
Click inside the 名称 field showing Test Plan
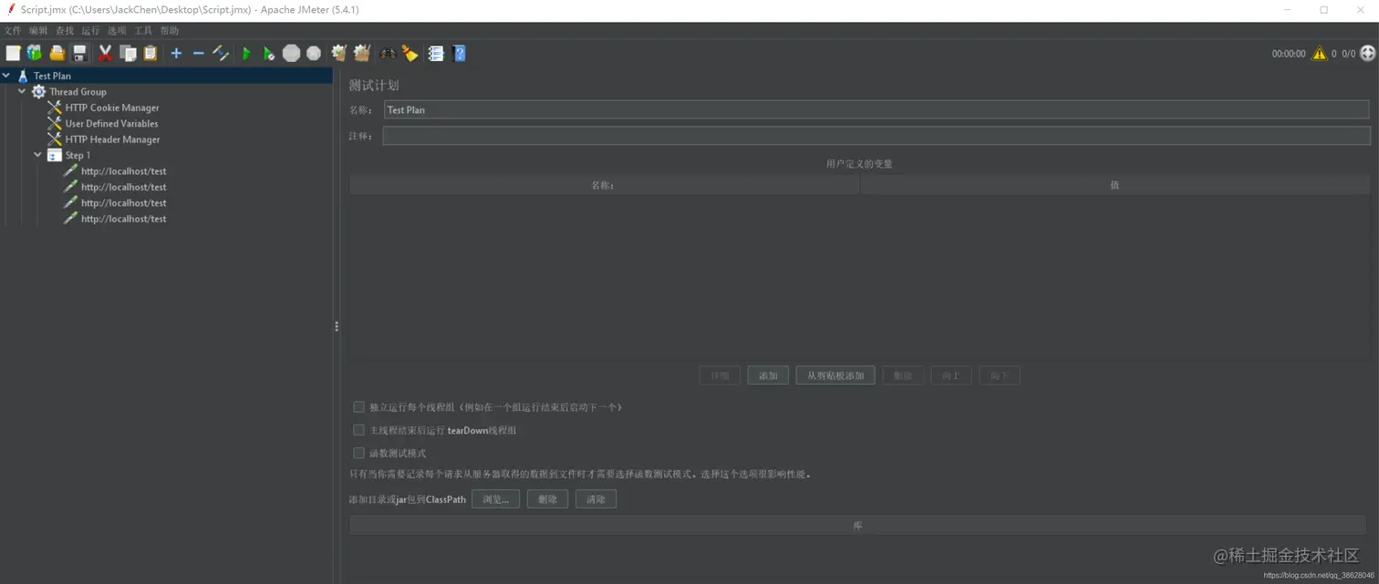pyautogui.click(x=638, y=109)
